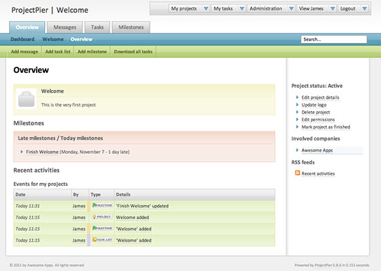Viewport: 381px width, 271px height.
Task: Expand the My tasks dropdown arrow
Action: pyautogui.click(x=242, y=9)
